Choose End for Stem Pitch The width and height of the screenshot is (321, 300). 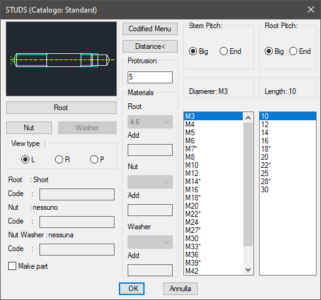pos(223,51)
